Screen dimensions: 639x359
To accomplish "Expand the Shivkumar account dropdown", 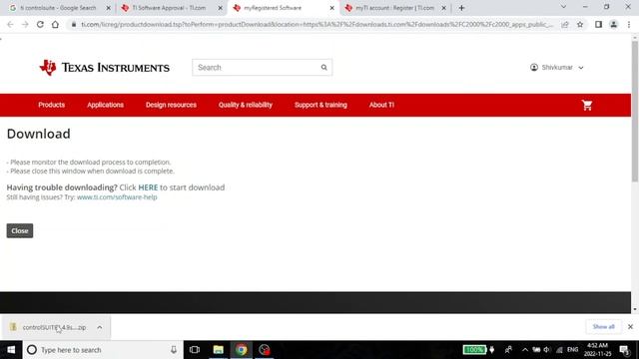I will [581, 68].
